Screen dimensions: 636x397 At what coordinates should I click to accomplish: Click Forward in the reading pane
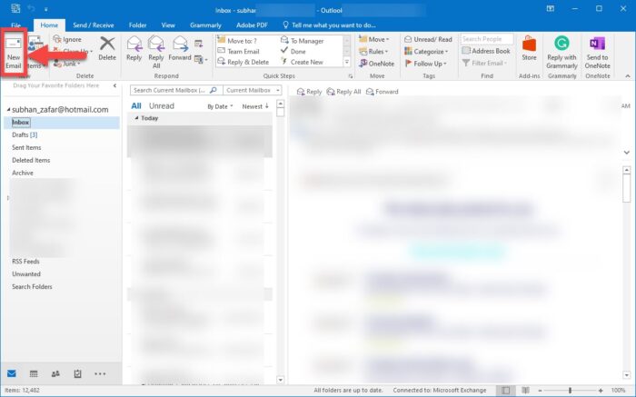click(x=383, y=92)
